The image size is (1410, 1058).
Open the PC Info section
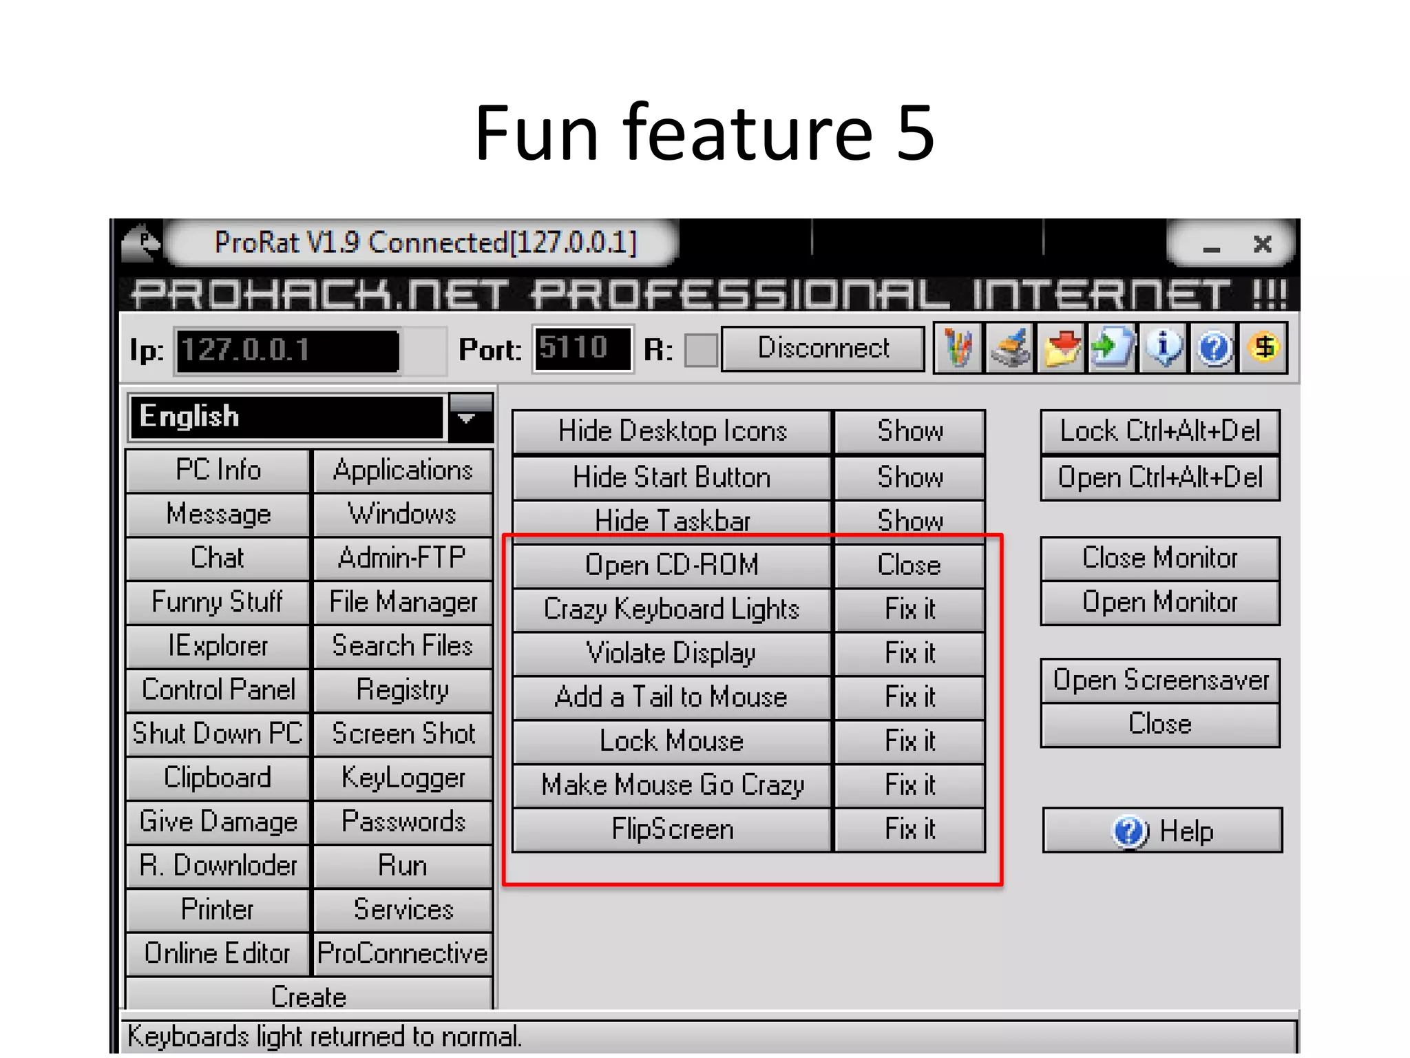218,470
